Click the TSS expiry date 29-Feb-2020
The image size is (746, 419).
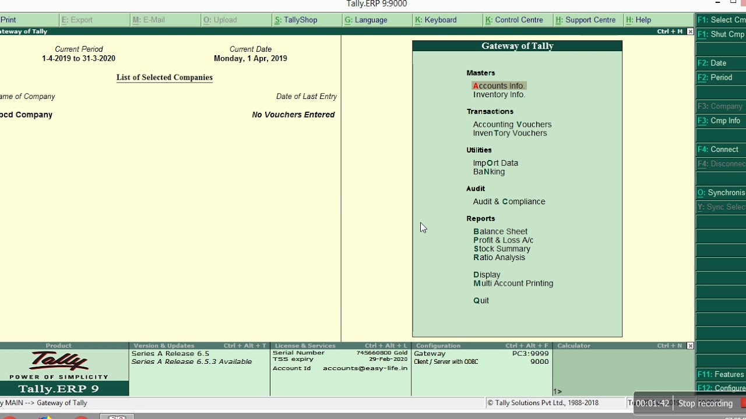point(388,360)
